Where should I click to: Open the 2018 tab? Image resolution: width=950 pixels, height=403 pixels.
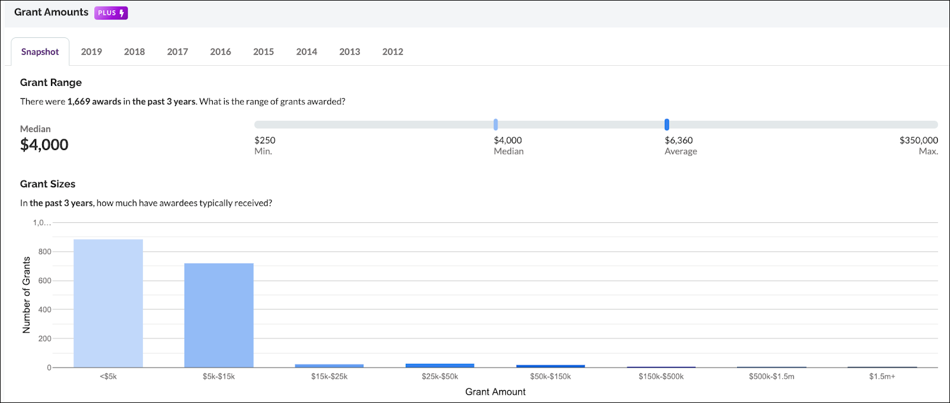[x=135, y=52]
